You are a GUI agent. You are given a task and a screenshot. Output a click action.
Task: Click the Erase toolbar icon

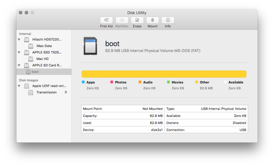click(137, 20)
